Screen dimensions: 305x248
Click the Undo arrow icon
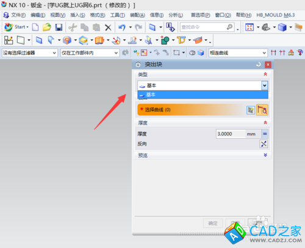pos(122,27)
